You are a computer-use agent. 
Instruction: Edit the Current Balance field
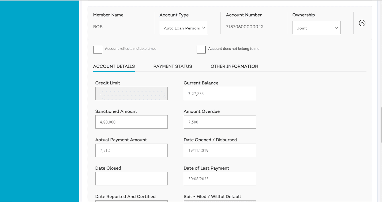220,93
